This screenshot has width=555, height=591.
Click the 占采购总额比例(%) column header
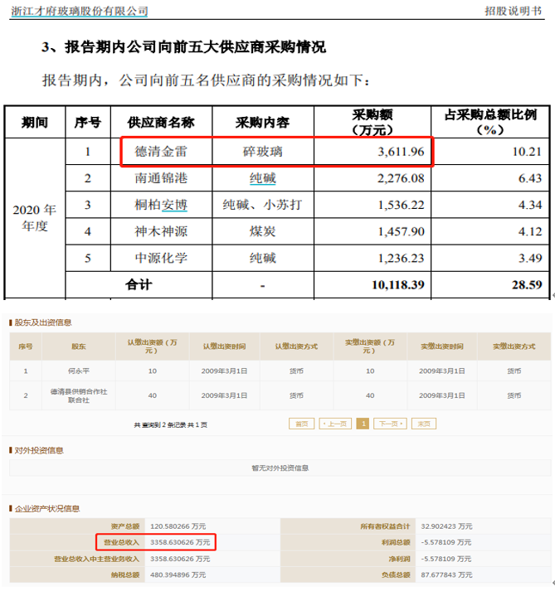[x=490, y=122]
